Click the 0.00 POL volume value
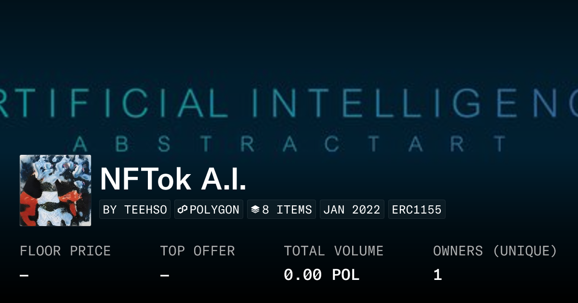 (321, 275)
